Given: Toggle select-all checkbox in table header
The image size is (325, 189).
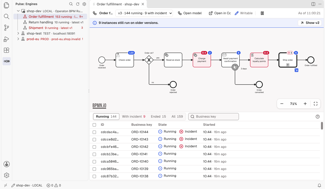Looking at the screenshot, I should 94,125.
